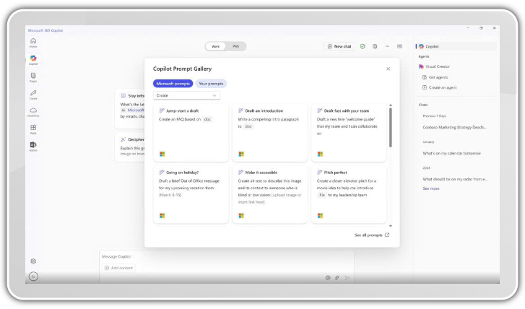Click the @ mention icon in message box
This screenshot has height=309, width=525.
[x=328, y=277]
